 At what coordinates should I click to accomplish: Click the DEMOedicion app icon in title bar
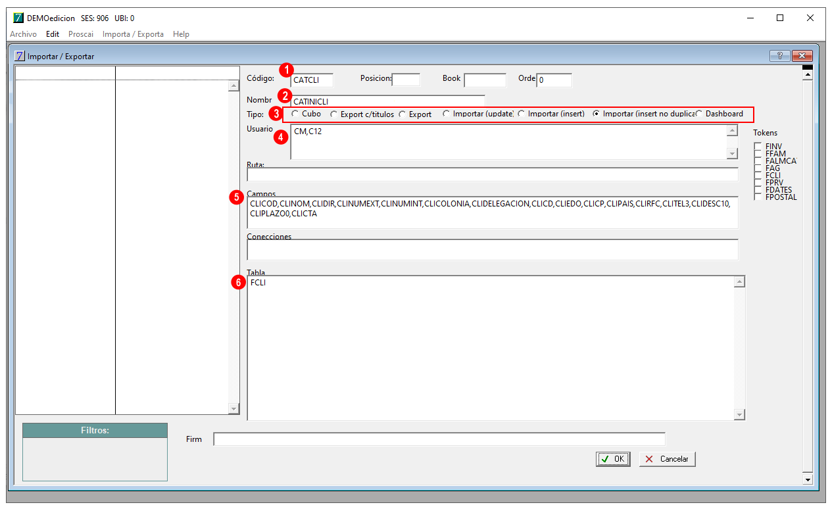pyautogui.click(x=18, y=18)
